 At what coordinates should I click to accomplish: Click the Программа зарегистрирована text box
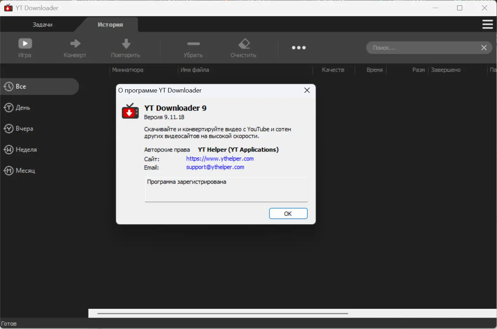[x=226, y=190]
